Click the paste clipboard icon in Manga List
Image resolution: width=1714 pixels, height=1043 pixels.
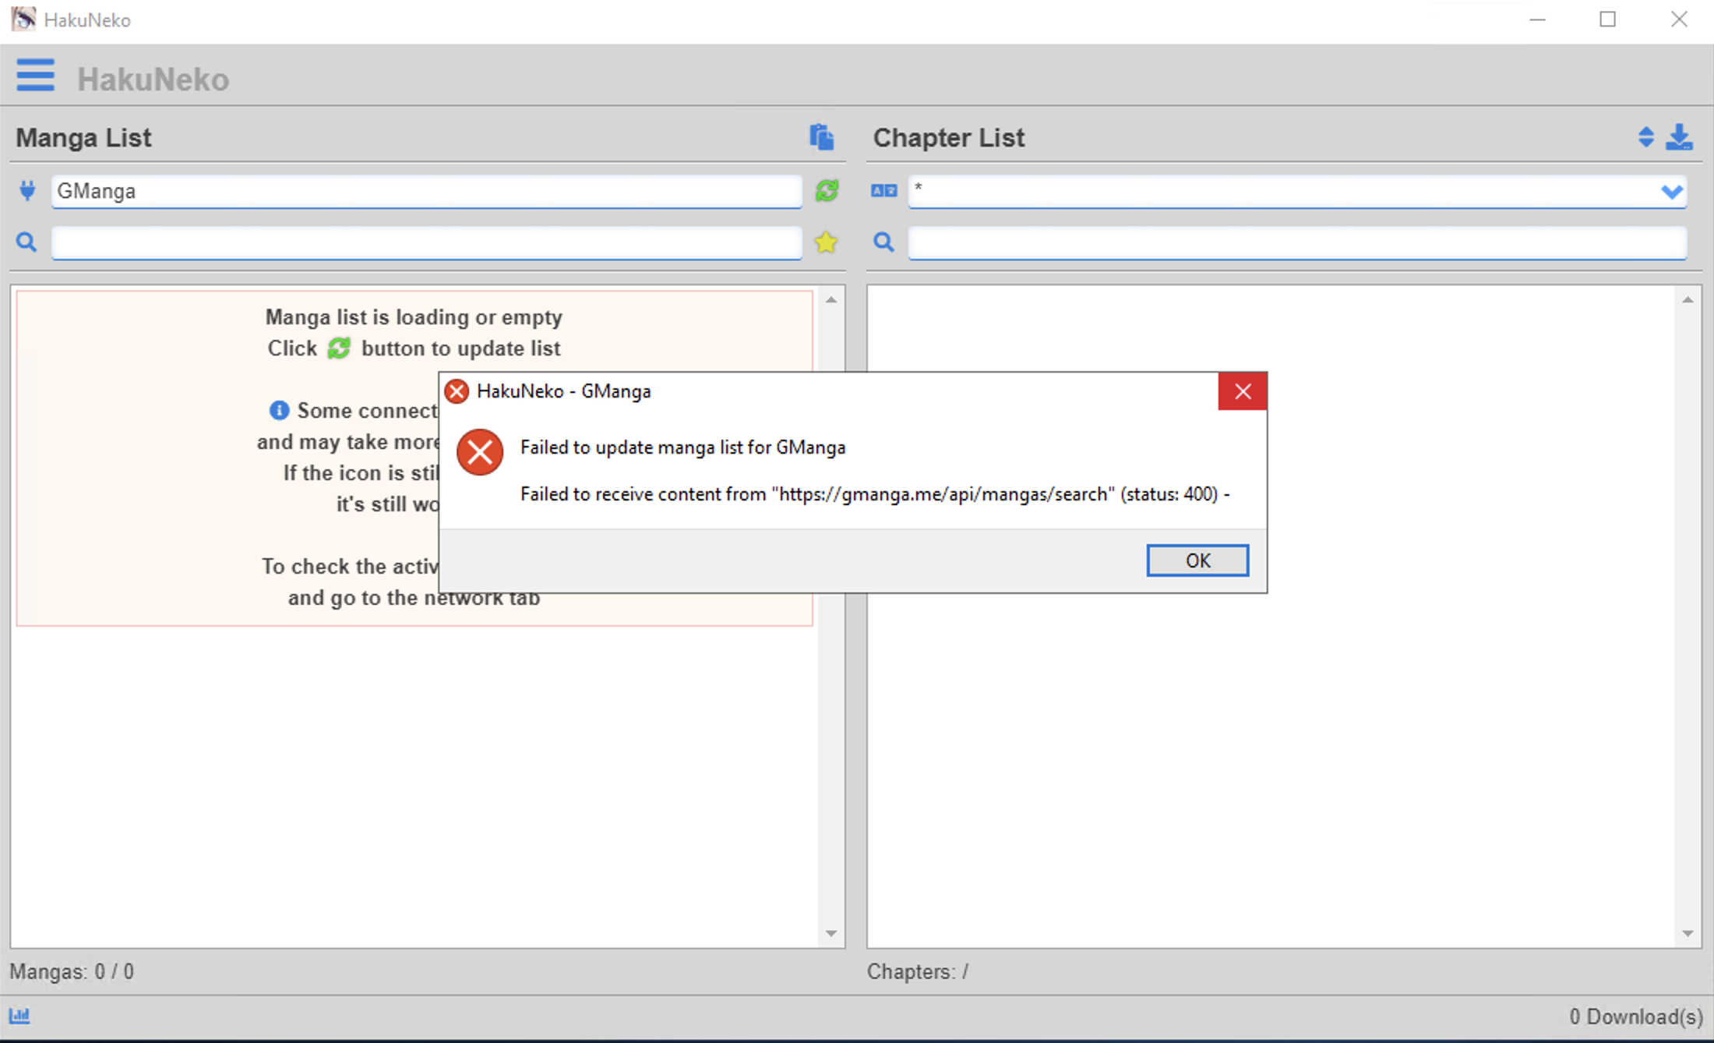point(821,137)
